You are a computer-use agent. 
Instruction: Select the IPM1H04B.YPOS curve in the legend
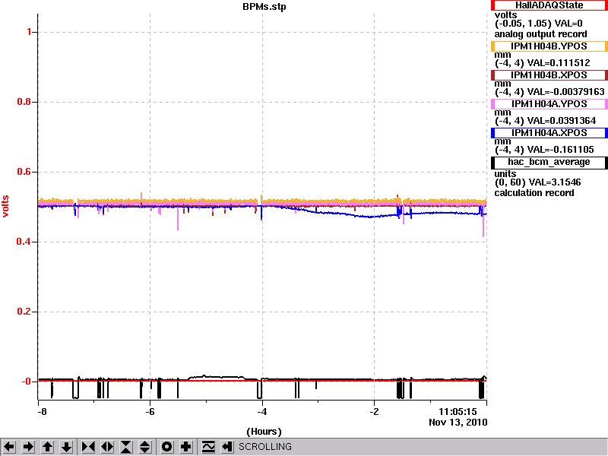point(549,46)
